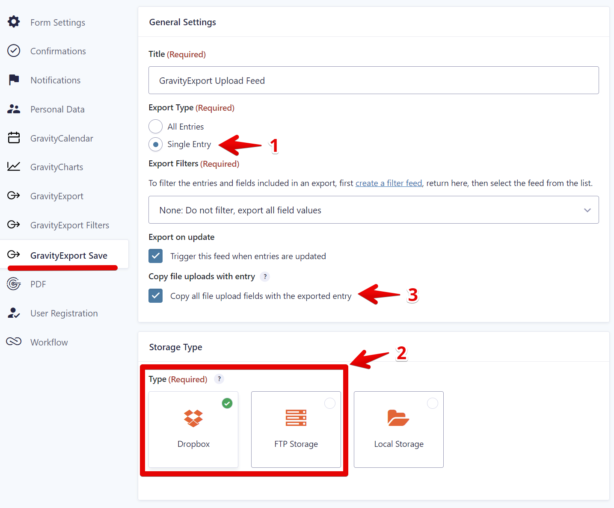Toggle the Dropbox storage selection indicator
Screen dimensions: 614x508
pyautogui.click(x=227, y=403)
